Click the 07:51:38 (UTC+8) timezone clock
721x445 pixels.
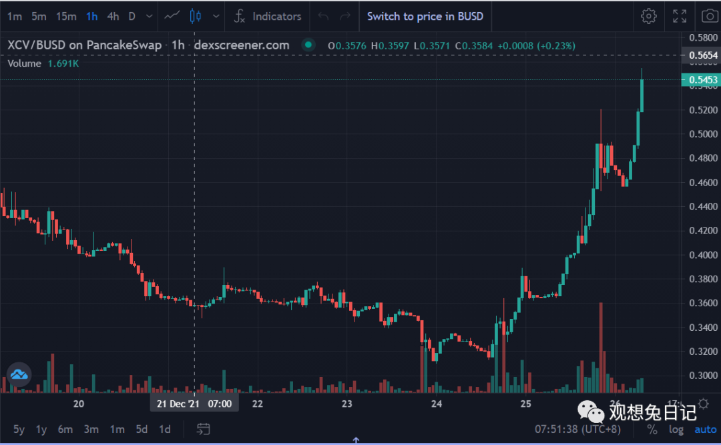click(x=577, y=430)
